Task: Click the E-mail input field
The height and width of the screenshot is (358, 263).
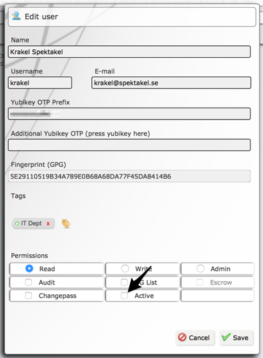Action: 171,83
